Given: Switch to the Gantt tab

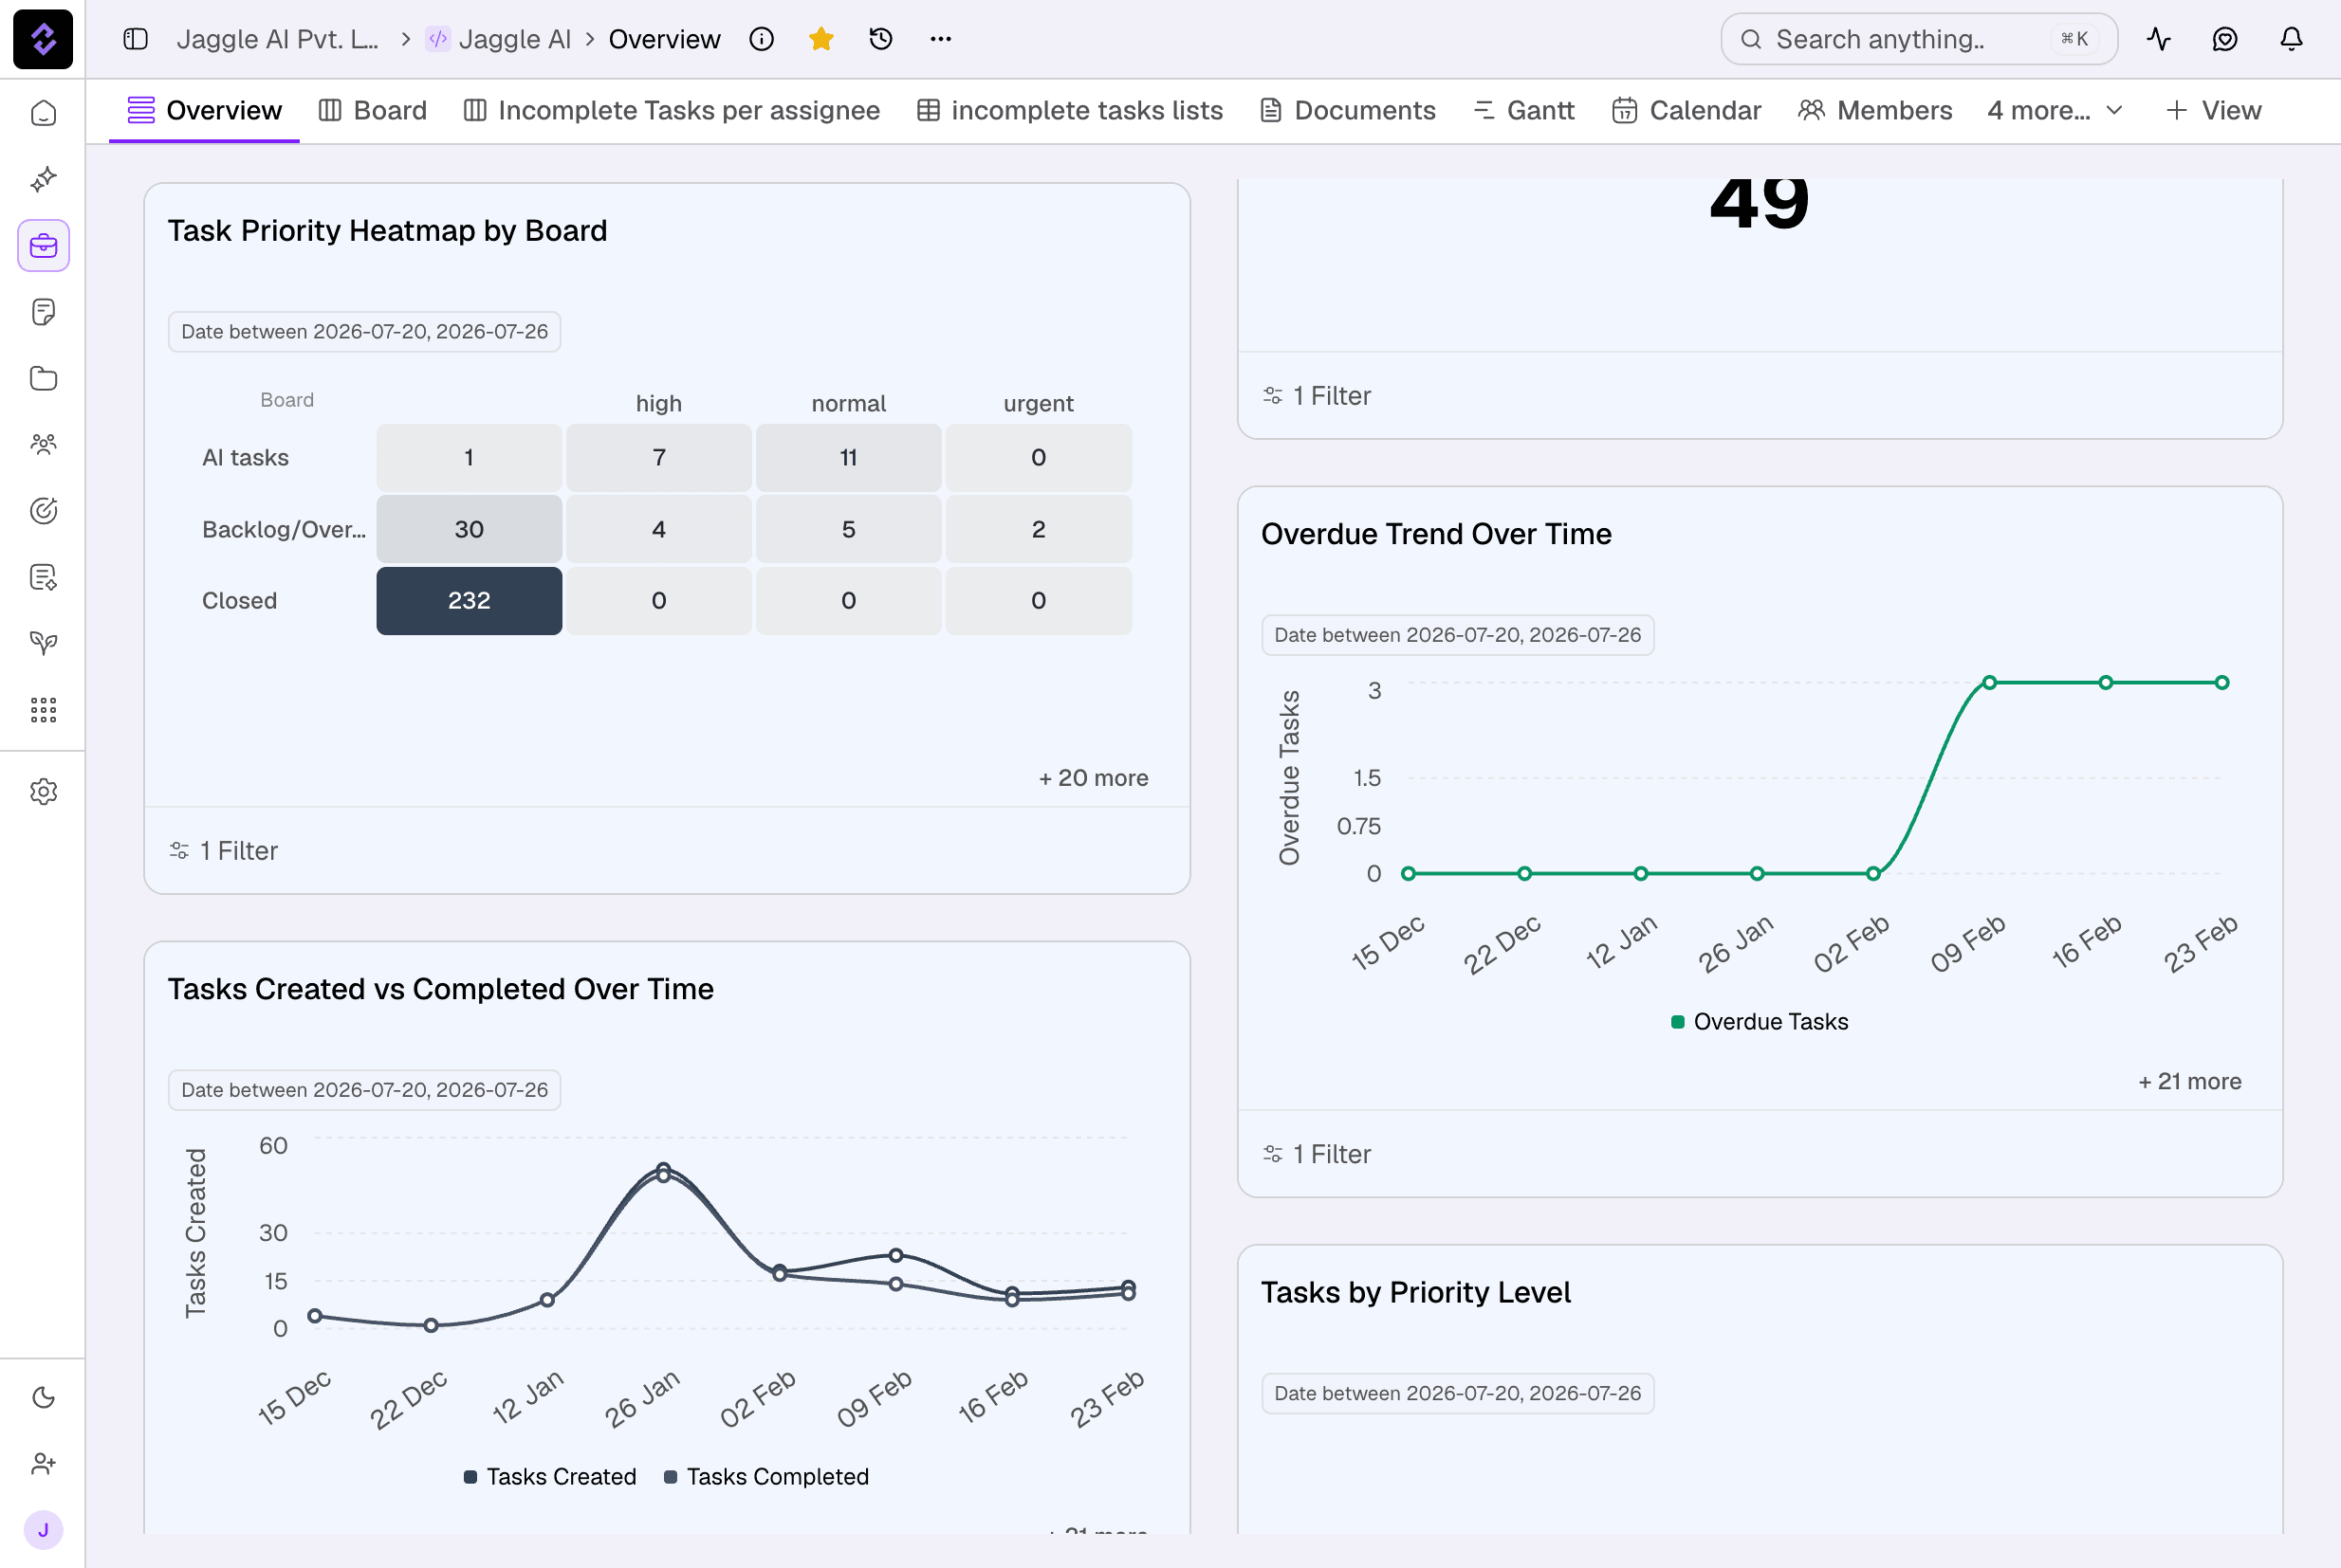Looking at the screenshot, I should (x=1523, y=110).
